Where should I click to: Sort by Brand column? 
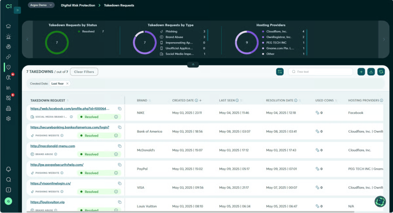(150, 101)
